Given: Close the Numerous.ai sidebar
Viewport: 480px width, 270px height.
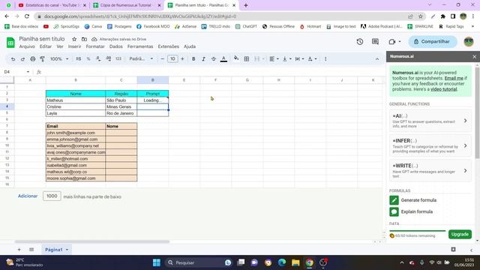Looking at the screenshot, I should coord(474,57).
